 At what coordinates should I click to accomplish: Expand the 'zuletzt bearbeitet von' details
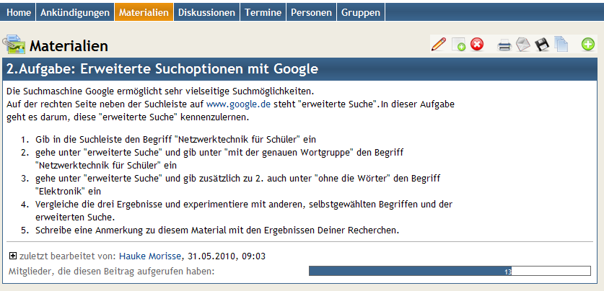tap(13, 256)
